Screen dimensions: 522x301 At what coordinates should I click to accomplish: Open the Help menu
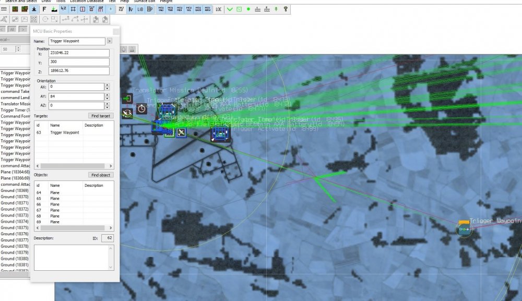125,2
